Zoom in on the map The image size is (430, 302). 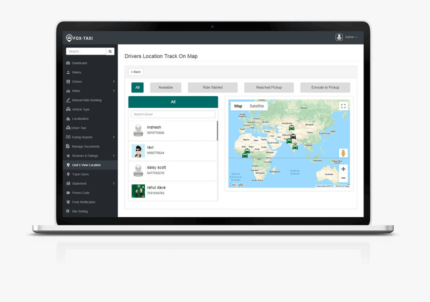point(343,169)
